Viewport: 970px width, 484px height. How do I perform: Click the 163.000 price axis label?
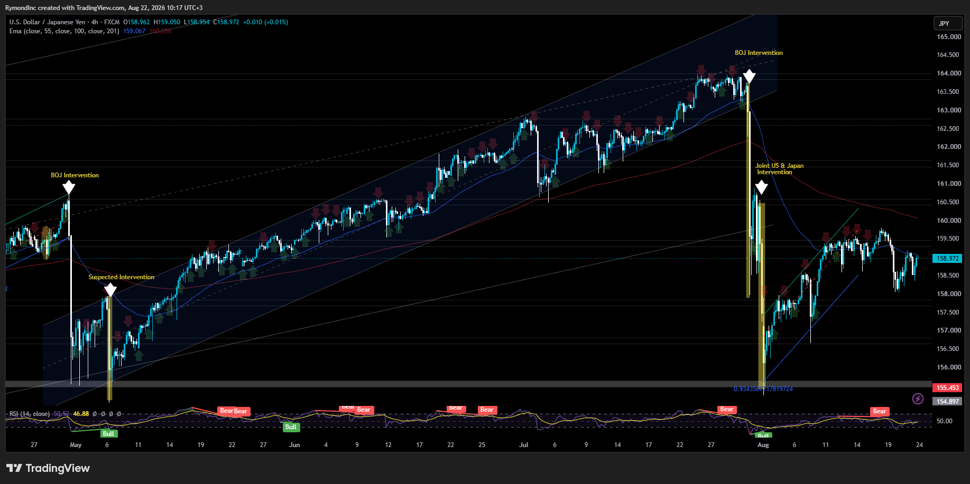tap(949, 110)
